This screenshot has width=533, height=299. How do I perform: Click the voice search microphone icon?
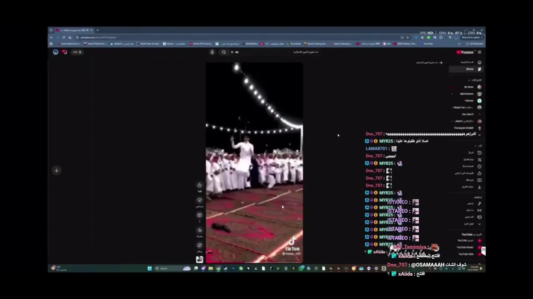coord(212,52)
